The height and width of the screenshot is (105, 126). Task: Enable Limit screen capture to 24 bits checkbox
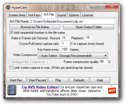click(x=11, y=68)
